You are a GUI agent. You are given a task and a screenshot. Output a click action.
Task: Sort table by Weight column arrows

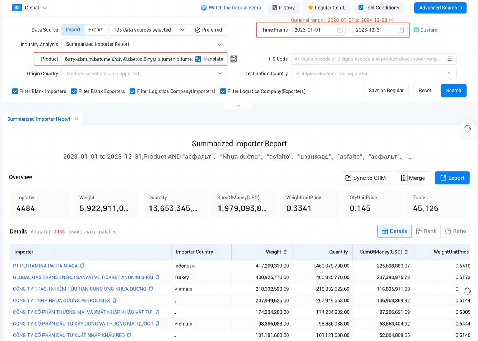point(286,252)
